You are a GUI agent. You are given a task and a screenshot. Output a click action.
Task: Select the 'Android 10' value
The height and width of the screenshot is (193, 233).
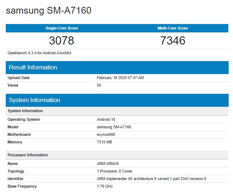pyautogui.click(x=106, y=119)
